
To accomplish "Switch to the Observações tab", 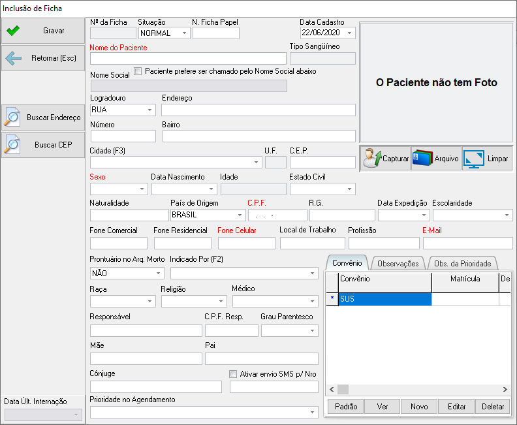I will point(398,263).
